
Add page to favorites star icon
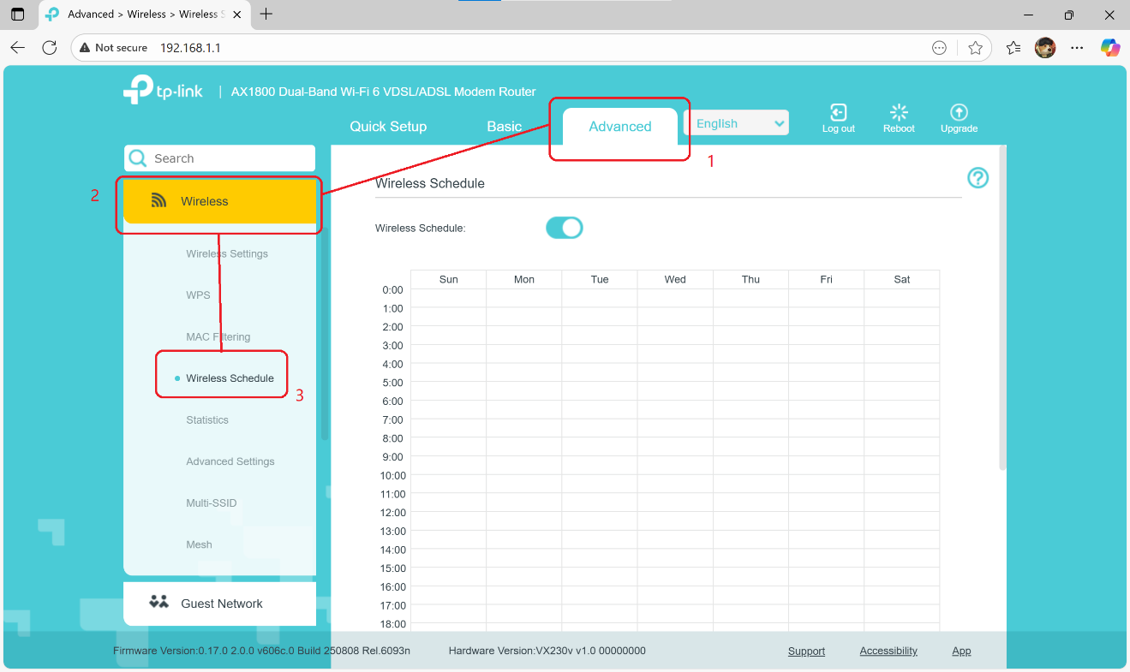(x=975, y=48)
